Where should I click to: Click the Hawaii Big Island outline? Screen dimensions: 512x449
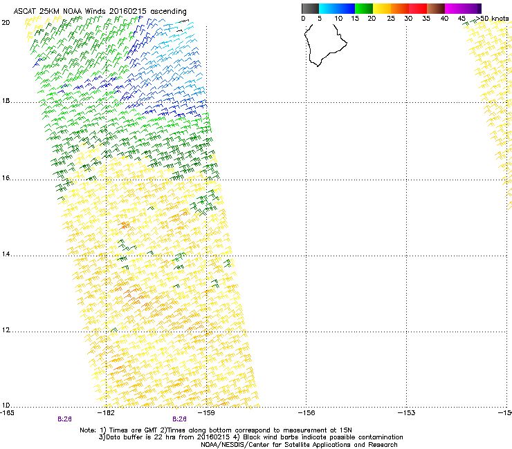pyautogui.click(x=325, y=45)
